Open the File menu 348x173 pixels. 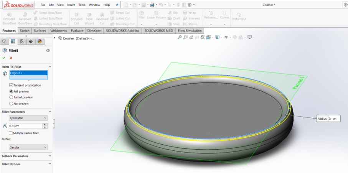(x=43, y=5)
